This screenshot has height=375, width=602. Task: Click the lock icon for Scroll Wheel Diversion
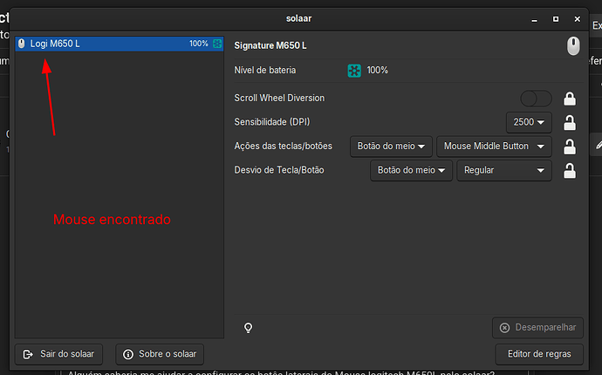569,99
